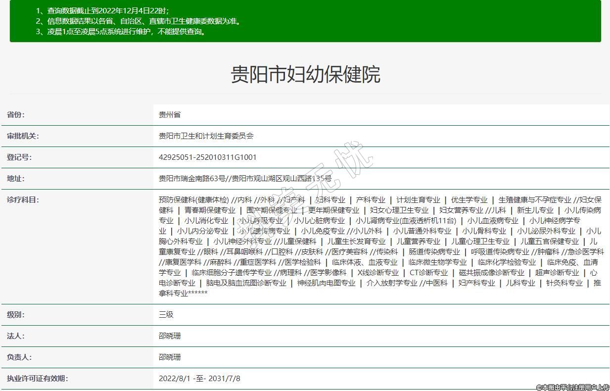Select the 三级 level value

coord(166,315)
